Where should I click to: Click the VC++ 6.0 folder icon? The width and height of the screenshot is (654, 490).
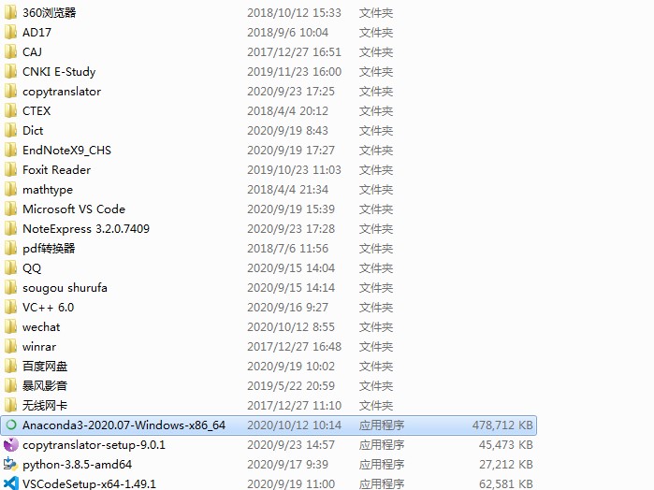10,307
